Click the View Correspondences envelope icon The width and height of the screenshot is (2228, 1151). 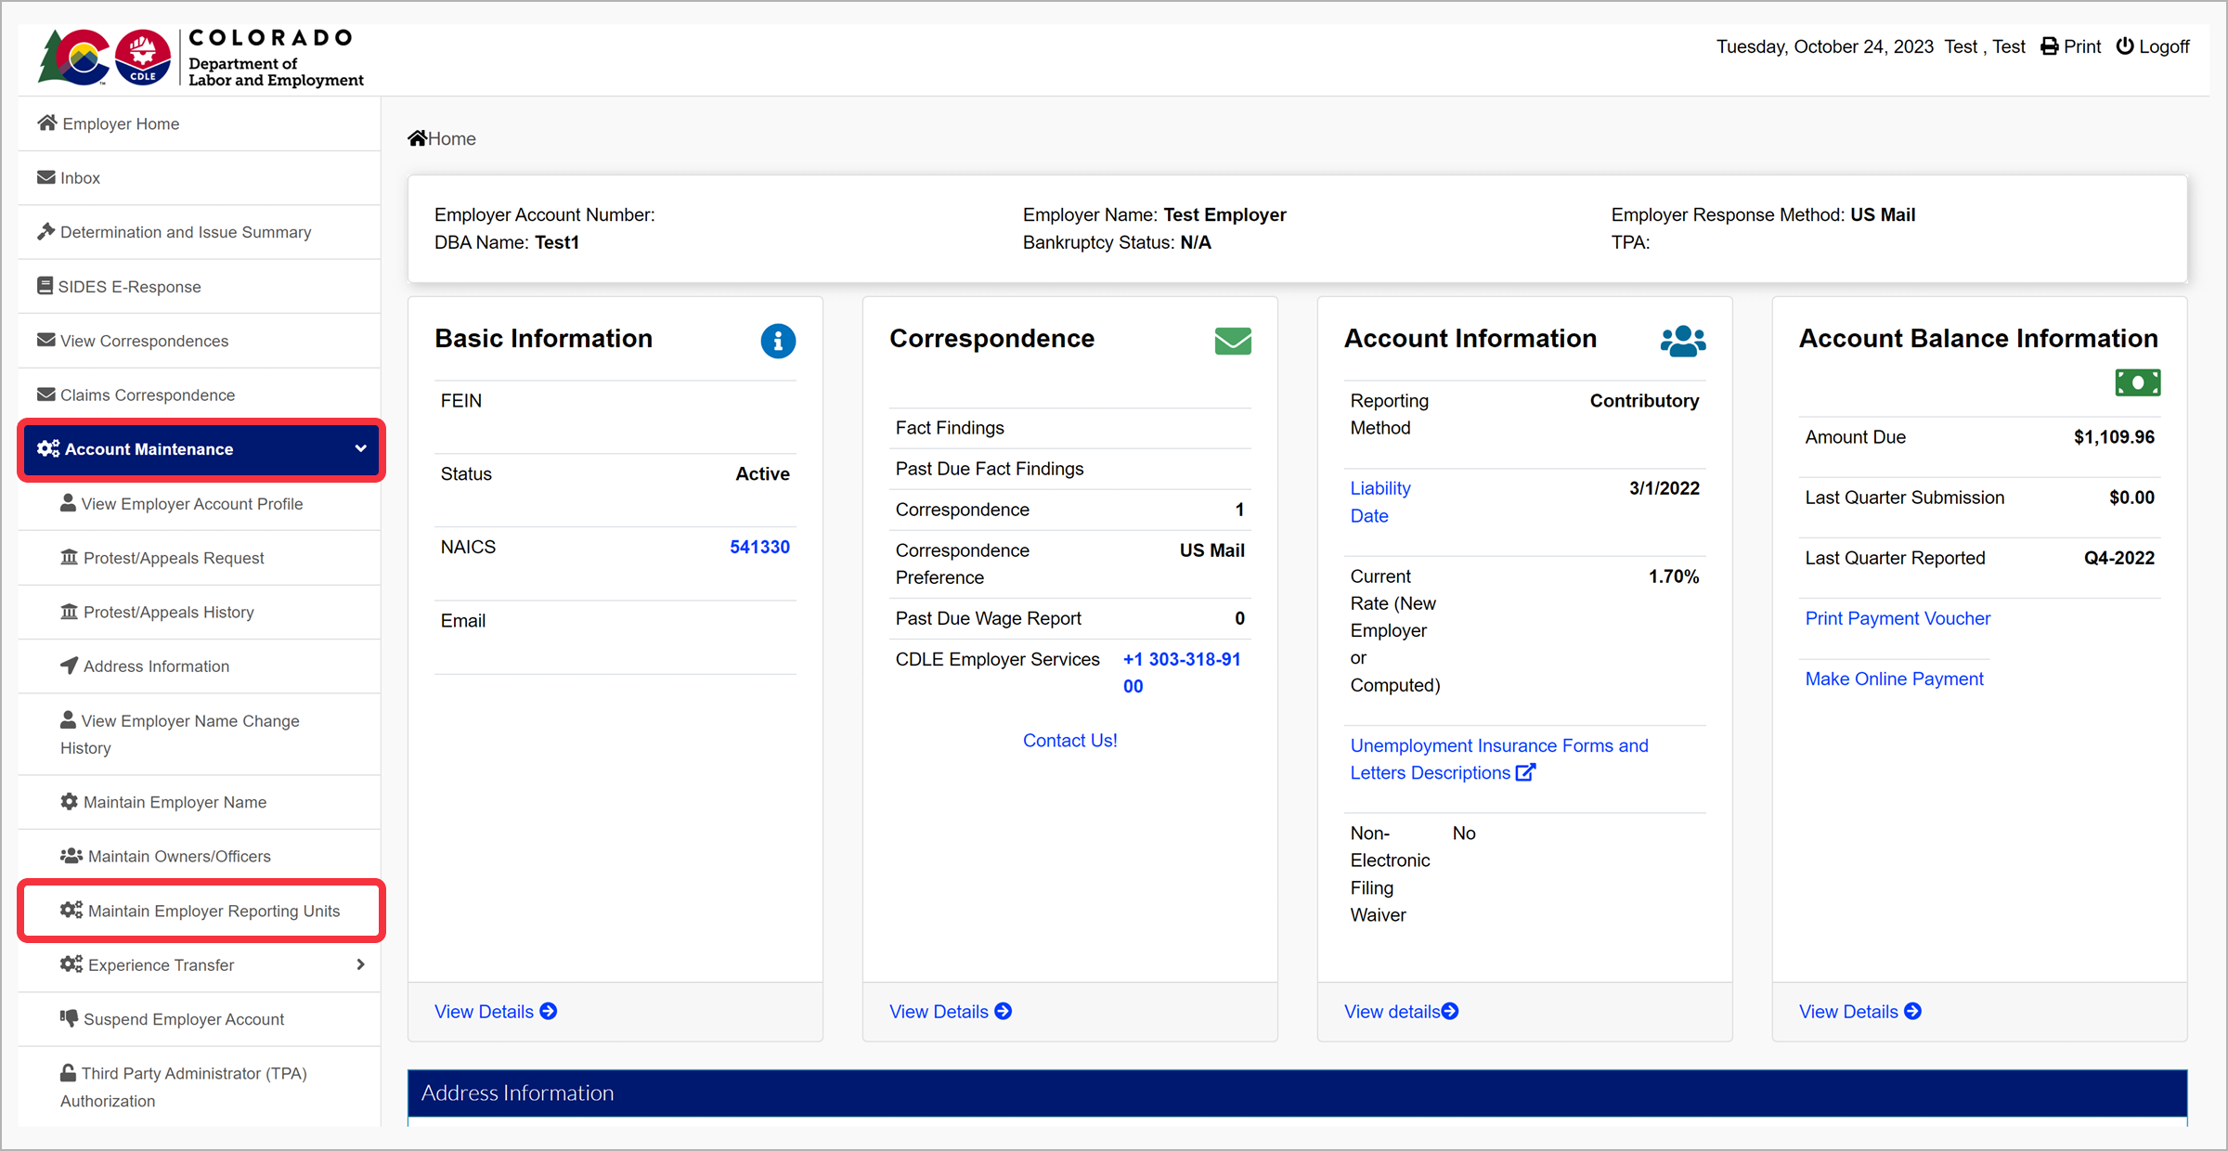pos(46,340)
